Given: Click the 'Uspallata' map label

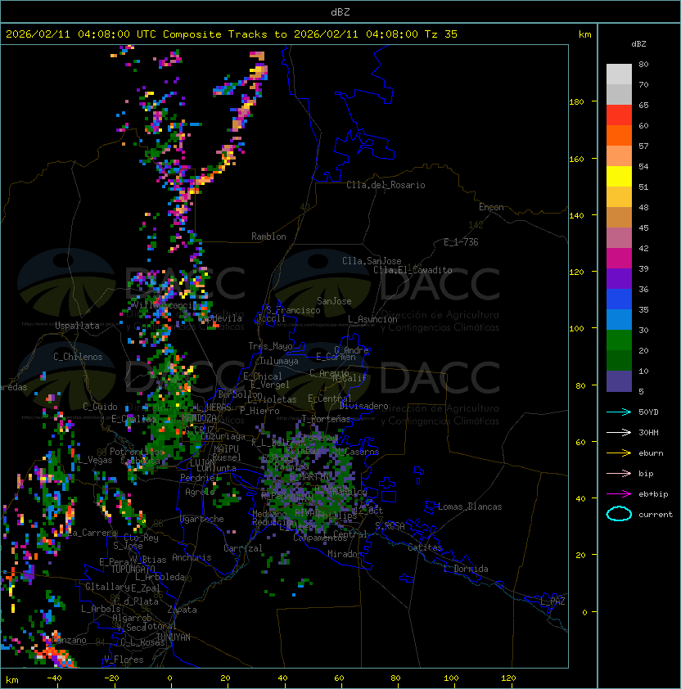Looking at the screenshot, I should point(77,326).
